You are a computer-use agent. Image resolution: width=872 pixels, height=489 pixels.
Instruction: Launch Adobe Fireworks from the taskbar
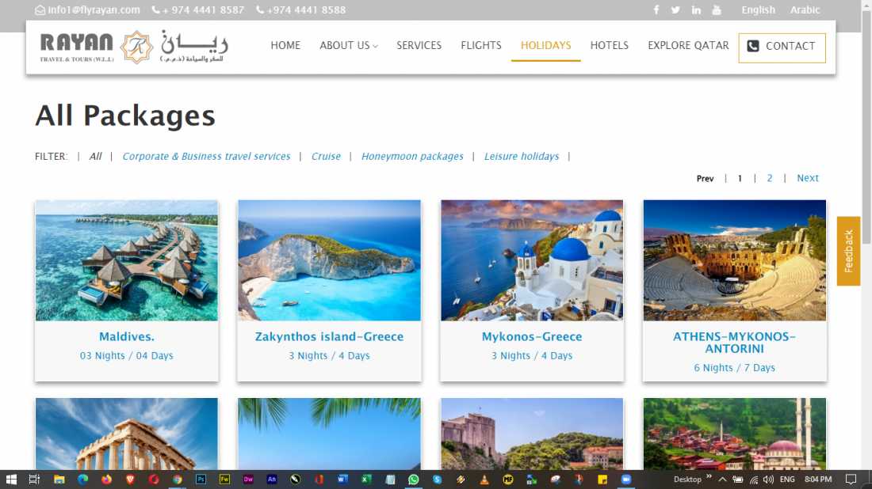click(x=224, y=480)
